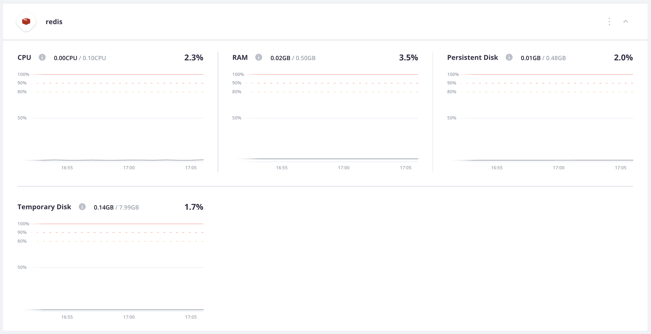Image resolution: width=651 pixels, height=334 pixels.
Task: Click the Temporary Disk info icon
Action: pos(82,207)
